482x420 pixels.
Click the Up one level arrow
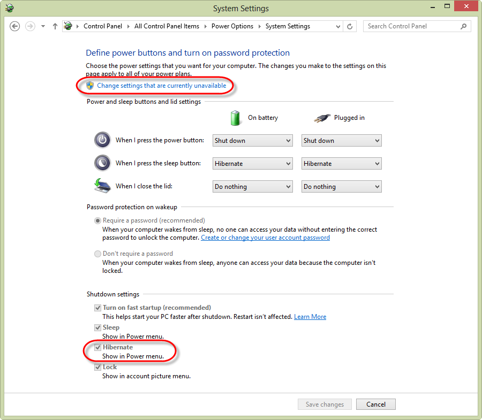(x=55, y=26)
